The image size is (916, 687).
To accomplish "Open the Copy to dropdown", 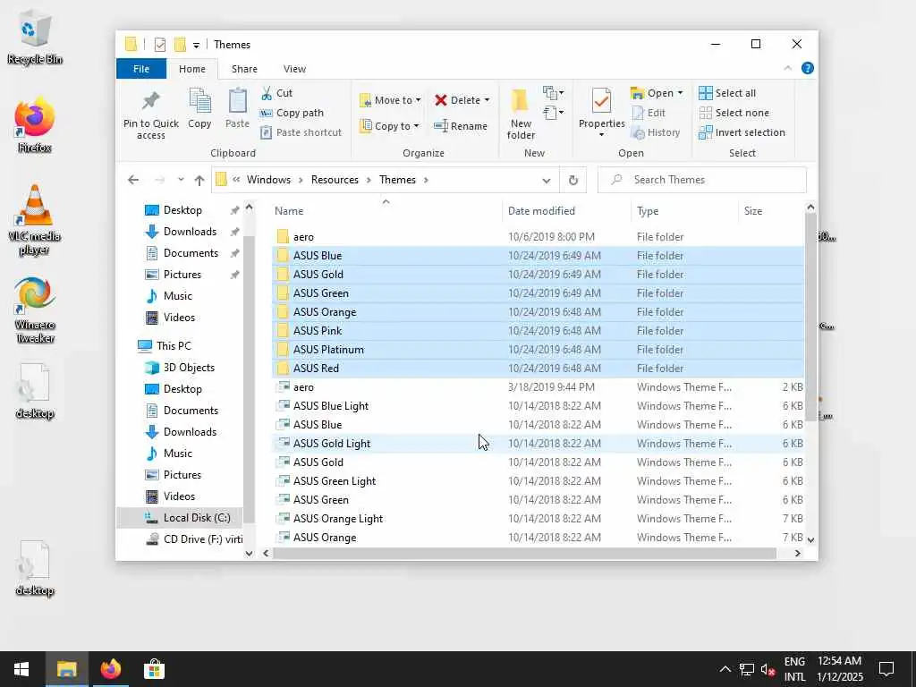I will pos(390,125).
